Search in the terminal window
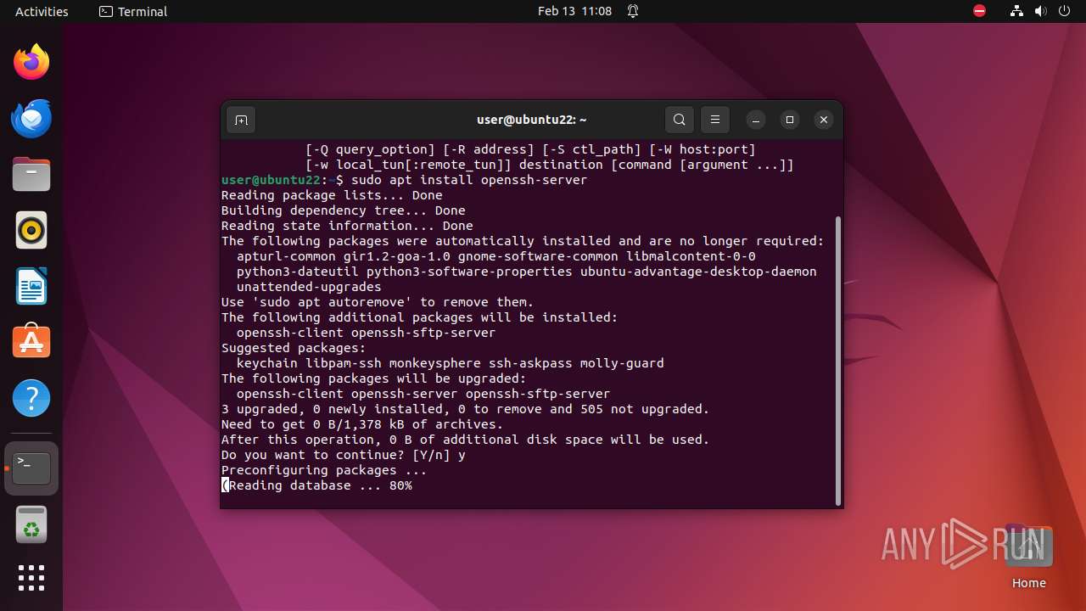The width and height of the screenshot is (1086, 611). coord(680,120)
